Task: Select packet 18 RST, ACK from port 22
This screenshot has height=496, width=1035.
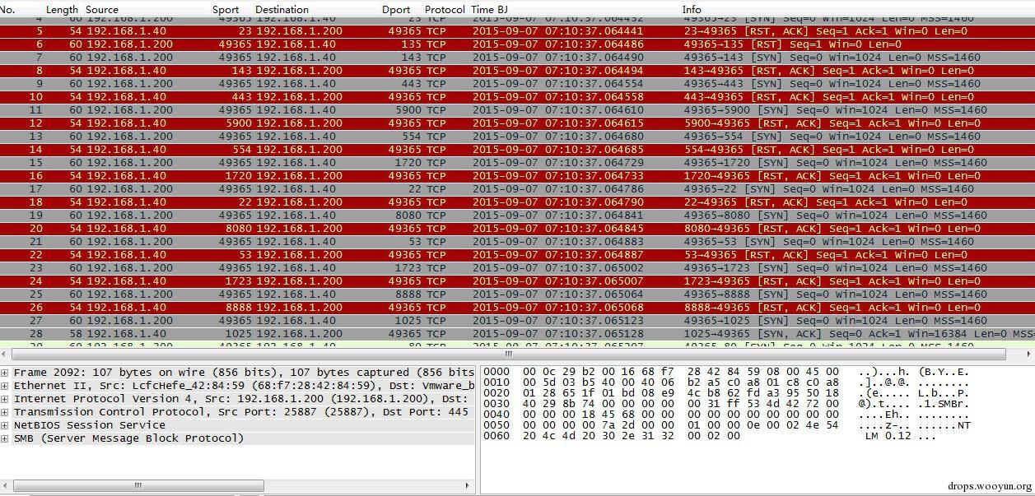Action: [x=517, y=202]
